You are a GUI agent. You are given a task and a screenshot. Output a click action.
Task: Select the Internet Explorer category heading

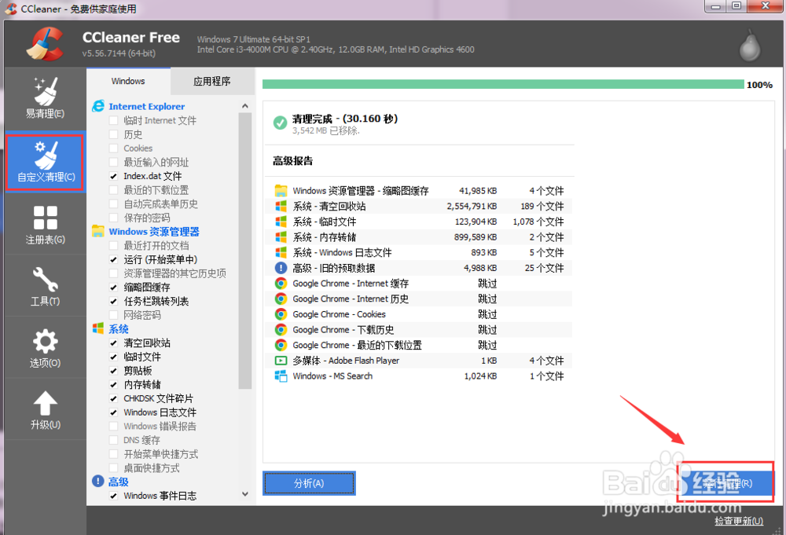pyautogui.click(x=146, y=106)
